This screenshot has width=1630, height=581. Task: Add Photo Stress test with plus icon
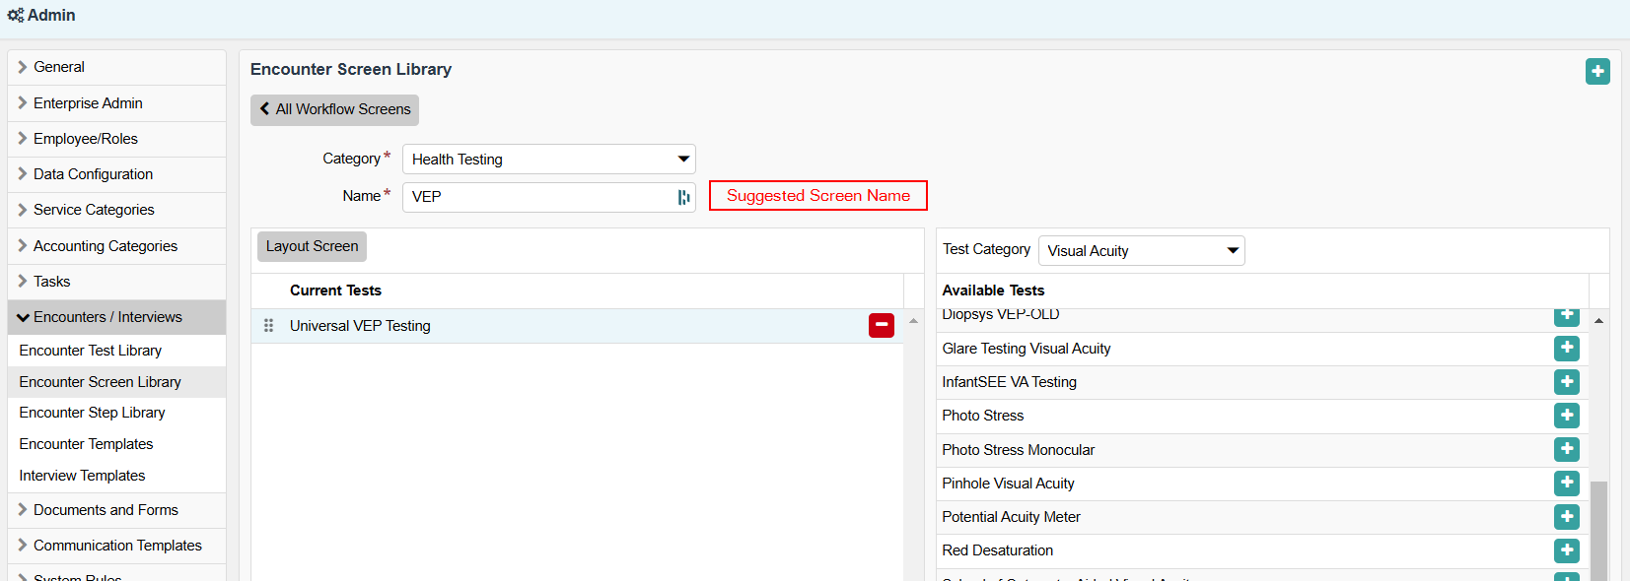1566,416
